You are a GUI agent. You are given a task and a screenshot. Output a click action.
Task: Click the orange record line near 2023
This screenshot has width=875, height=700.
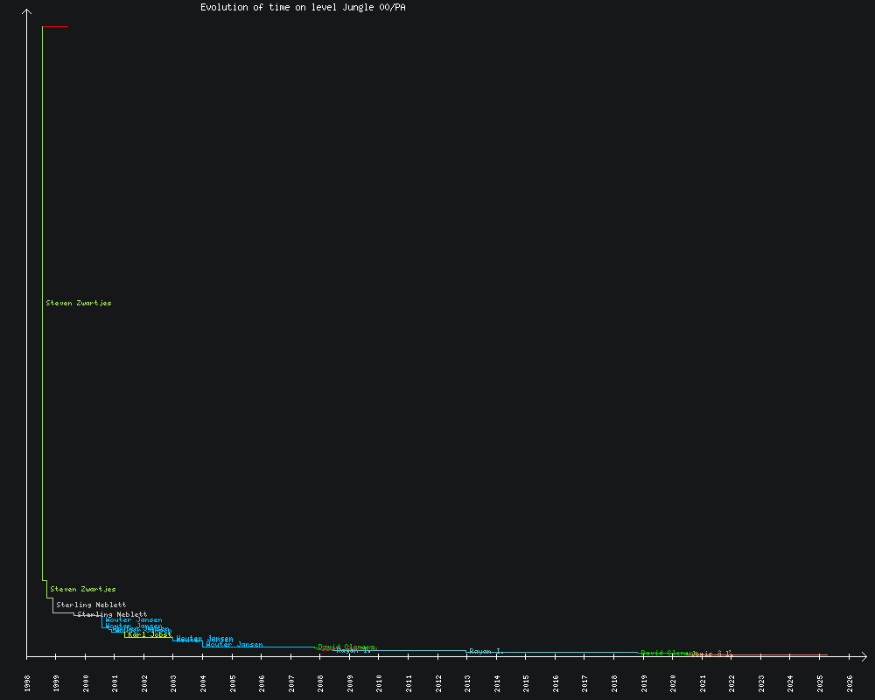[x=761, y=654]
